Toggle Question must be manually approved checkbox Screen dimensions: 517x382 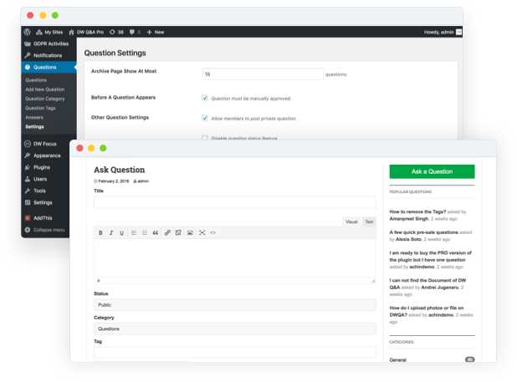pyautogui.click(x=205, y=98)
